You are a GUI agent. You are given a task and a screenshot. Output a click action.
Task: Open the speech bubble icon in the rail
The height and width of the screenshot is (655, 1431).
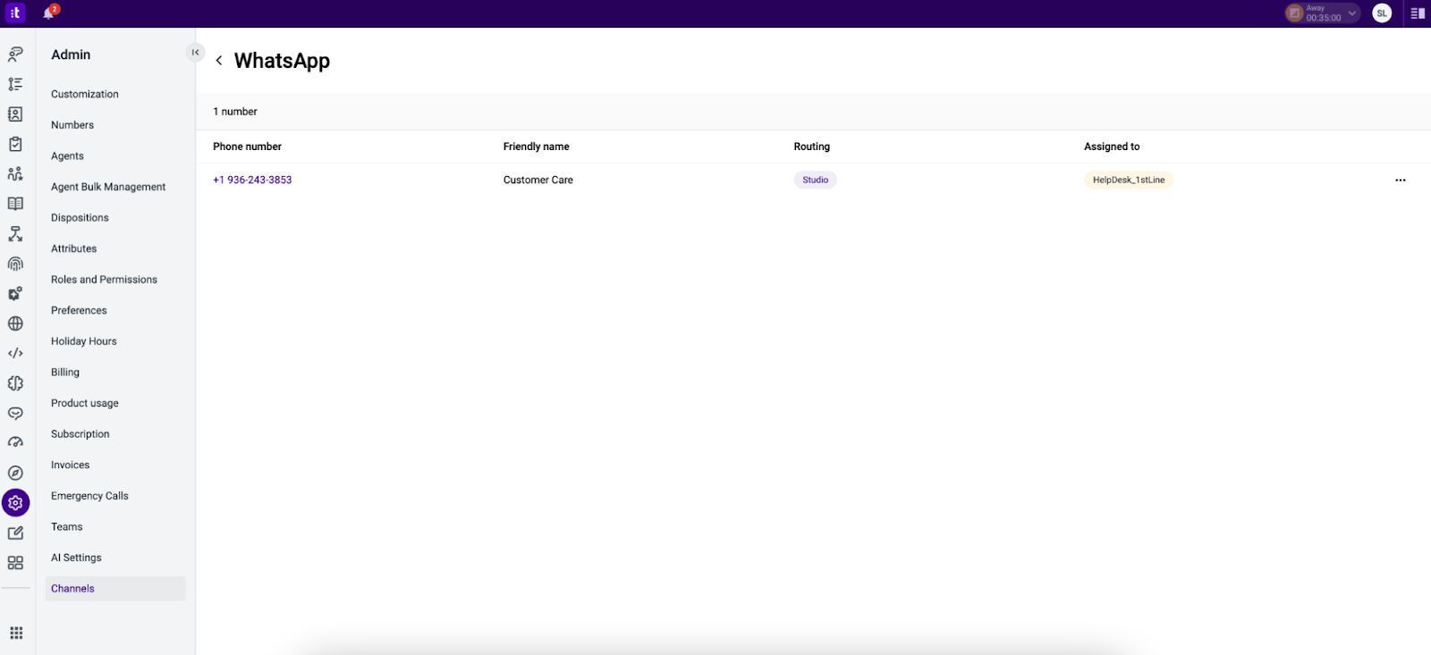pos(15,414)
